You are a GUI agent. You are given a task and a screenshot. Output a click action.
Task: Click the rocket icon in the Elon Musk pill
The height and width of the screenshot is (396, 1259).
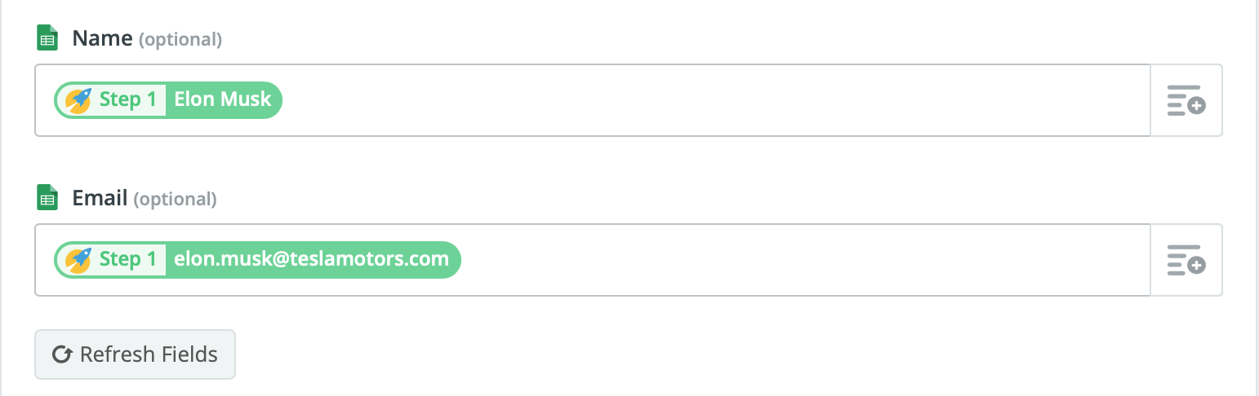pyautogui.click(x=78, y=100)
